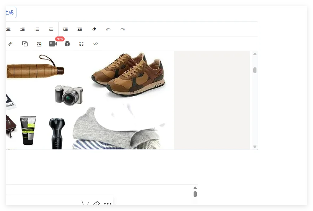313x211 pixels.
Task: Click the black electric shaver image
Action: [57, 133]
